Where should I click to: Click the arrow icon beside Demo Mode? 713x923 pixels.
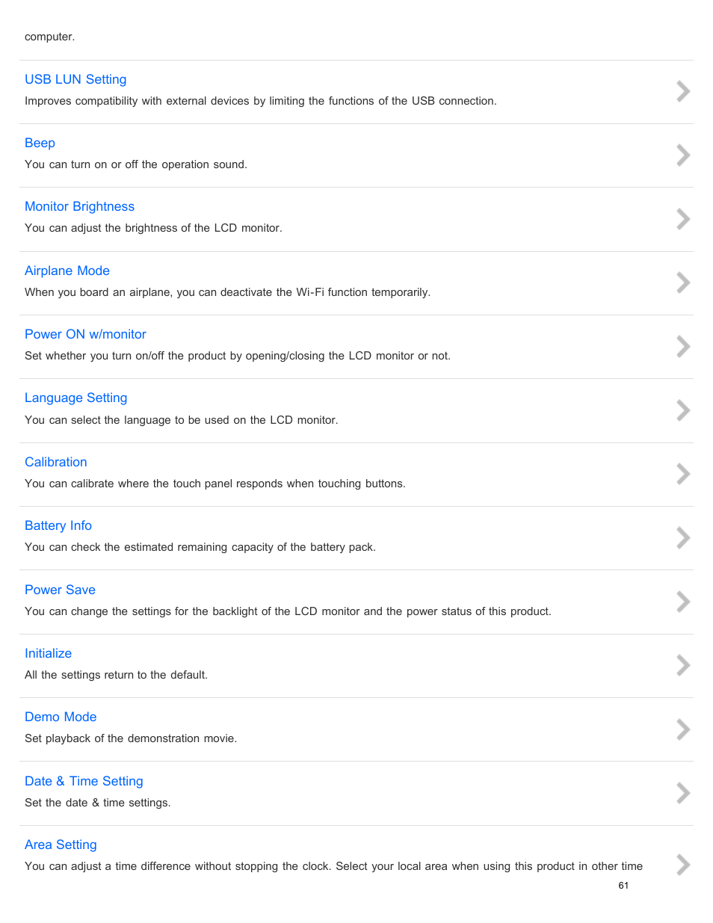click(683, 729)
